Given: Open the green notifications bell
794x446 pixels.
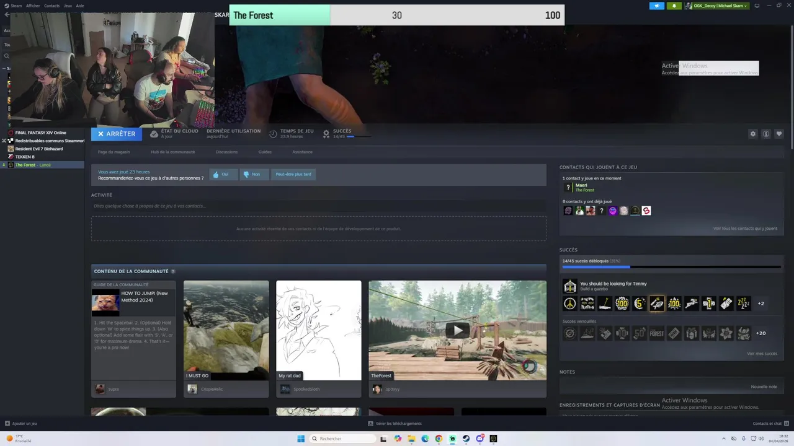Looking at the screenshot, I should click(674, 6).
